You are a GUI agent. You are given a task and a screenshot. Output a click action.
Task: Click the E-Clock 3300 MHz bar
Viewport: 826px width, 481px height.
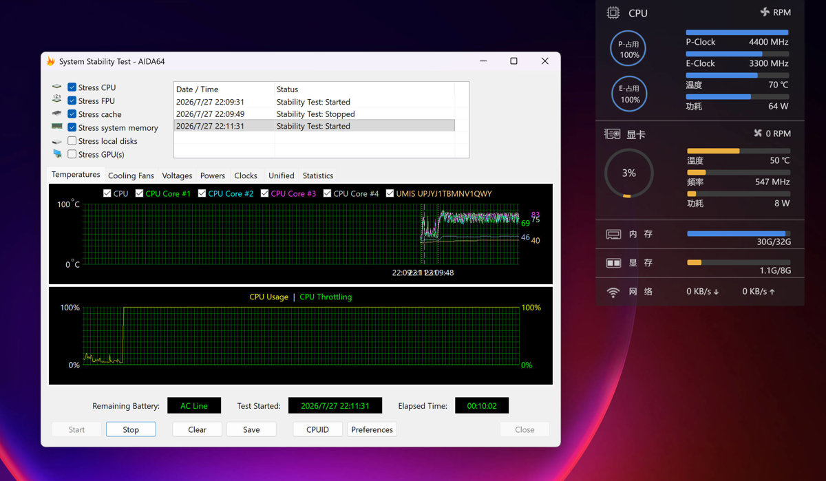point(737,54)
